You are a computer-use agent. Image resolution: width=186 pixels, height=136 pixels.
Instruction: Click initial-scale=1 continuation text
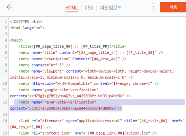tap(71, 77)
